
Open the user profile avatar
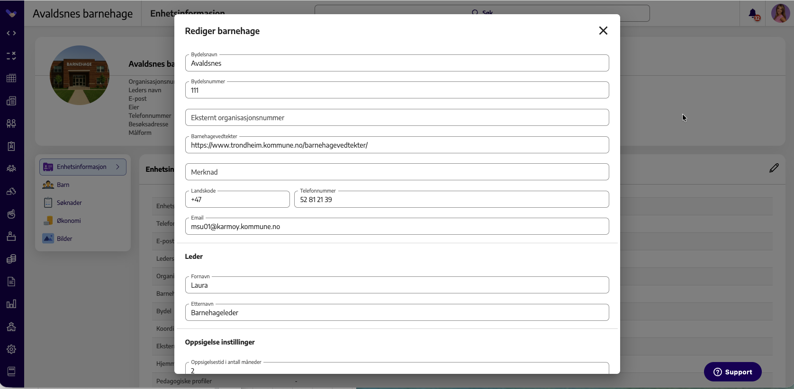[x=780, y=13]
